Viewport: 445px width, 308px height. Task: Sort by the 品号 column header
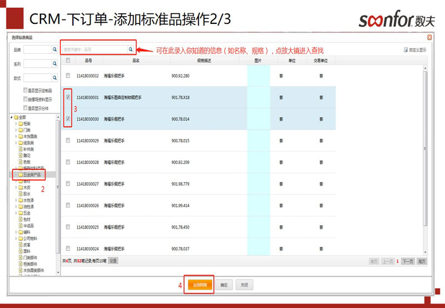tap(88, 60)
